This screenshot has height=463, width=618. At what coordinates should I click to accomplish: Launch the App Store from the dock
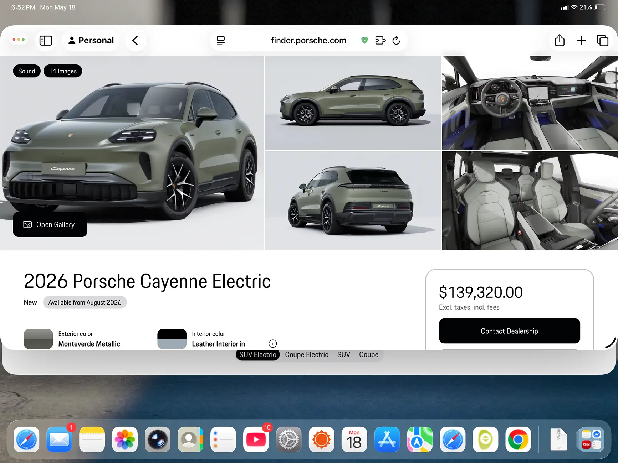387,439
